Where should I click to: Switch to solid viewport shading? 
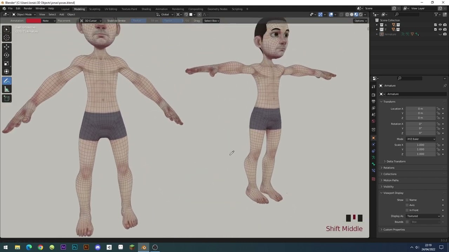(x=352, y=14)
